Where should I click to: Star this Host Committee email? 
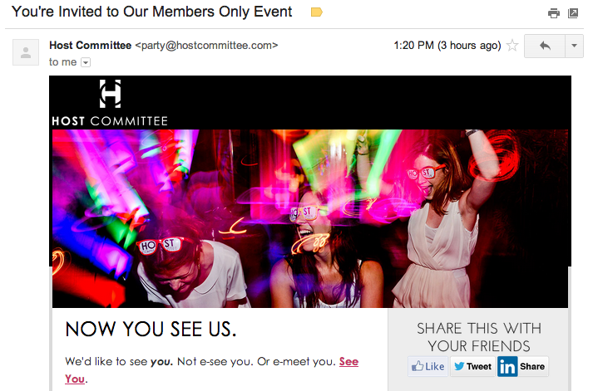(x=512, y=46)
